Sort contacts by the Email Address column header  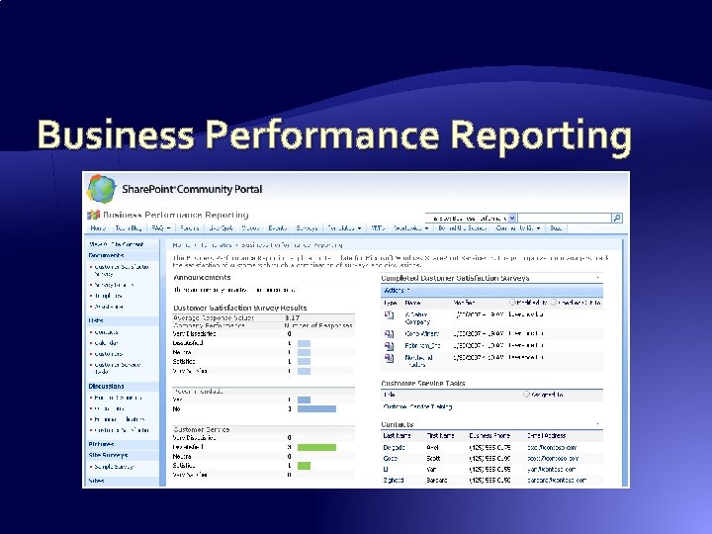pyautogui.click(x=546, y=436)
